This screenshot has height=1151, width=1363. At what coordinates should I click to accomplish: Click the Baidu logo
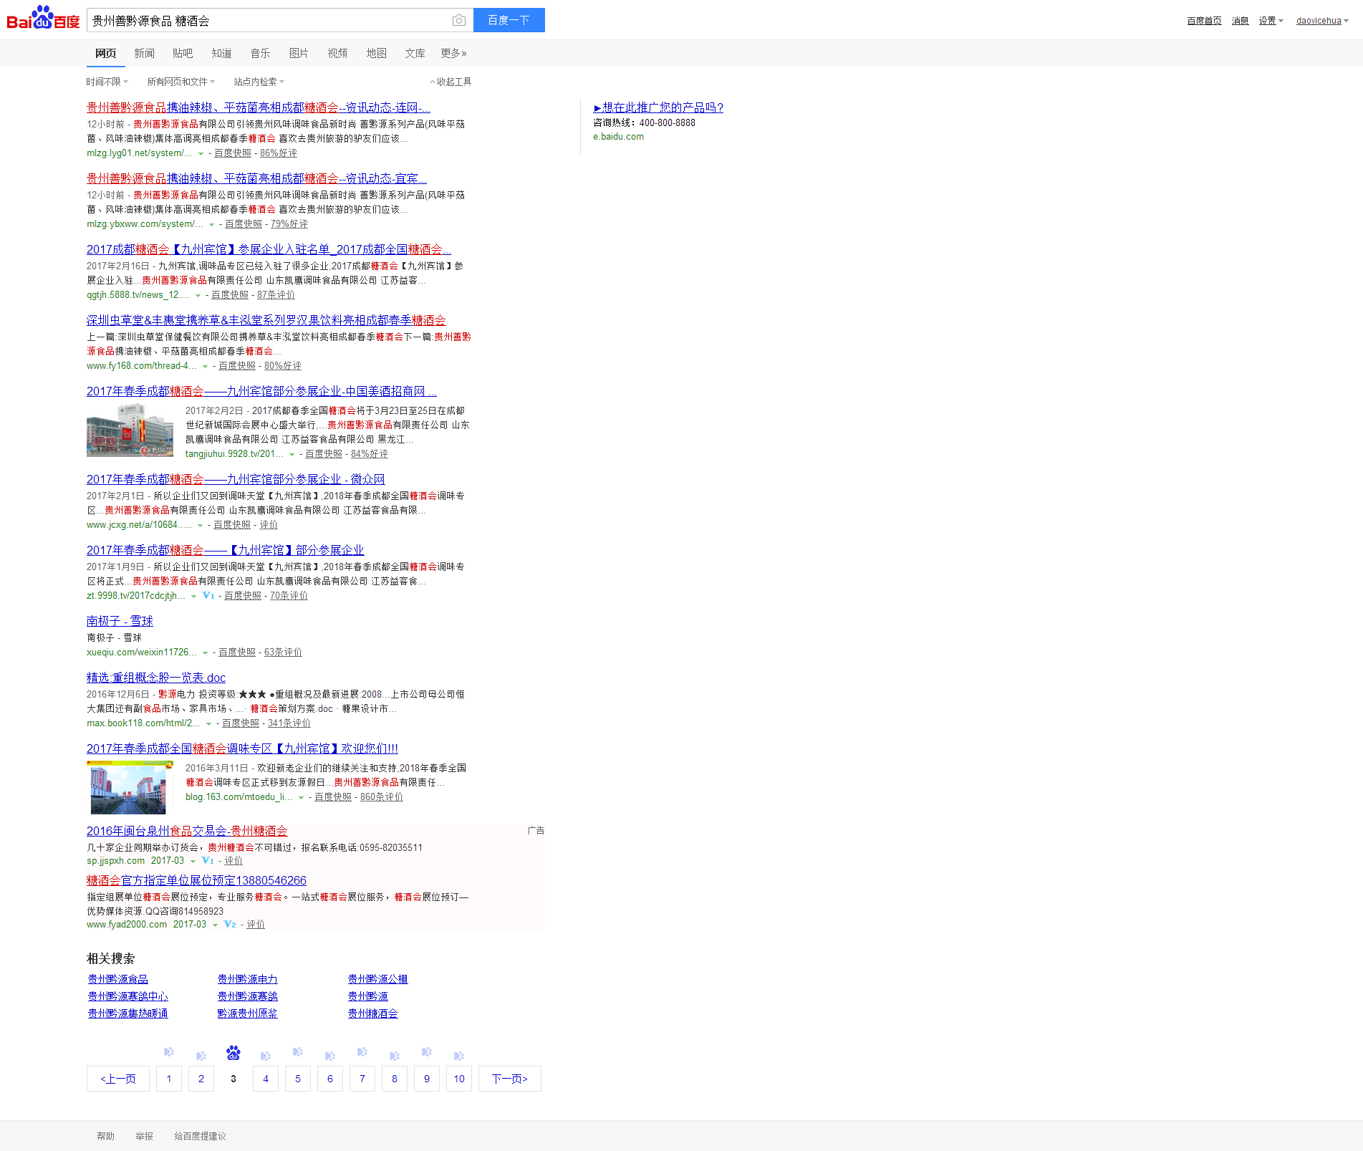[43, 19]
